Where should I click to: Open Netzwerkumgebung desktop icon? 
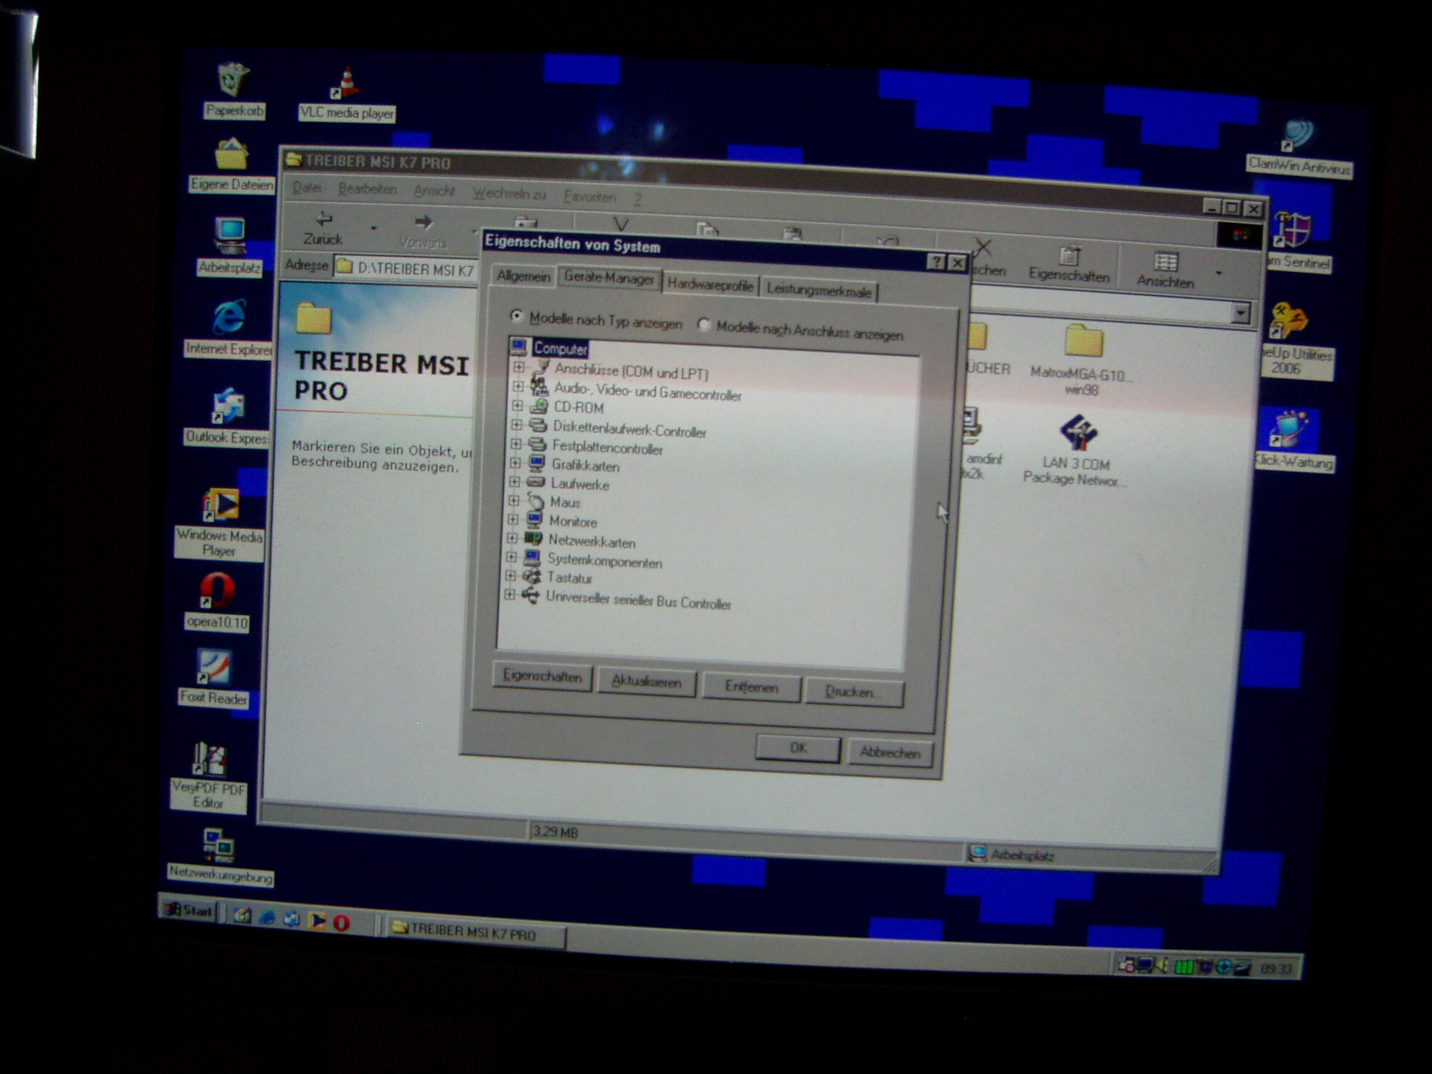pyautogui.click(x=219, y=845)
